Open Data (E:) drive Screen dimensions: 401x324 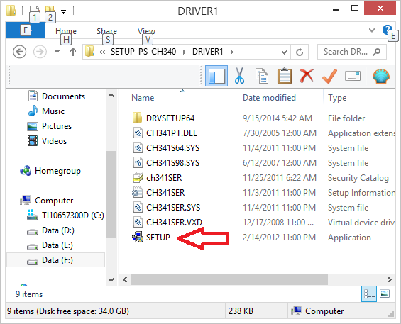click(57, 245)
